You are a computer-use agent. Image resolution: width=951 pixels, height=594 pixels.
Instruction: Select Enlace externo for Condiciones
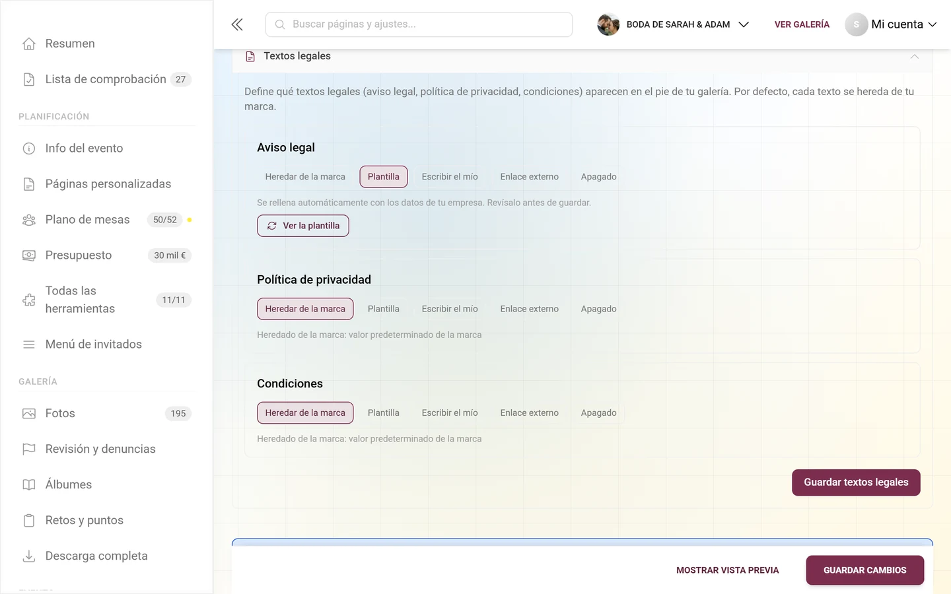[x=530, y=413]
